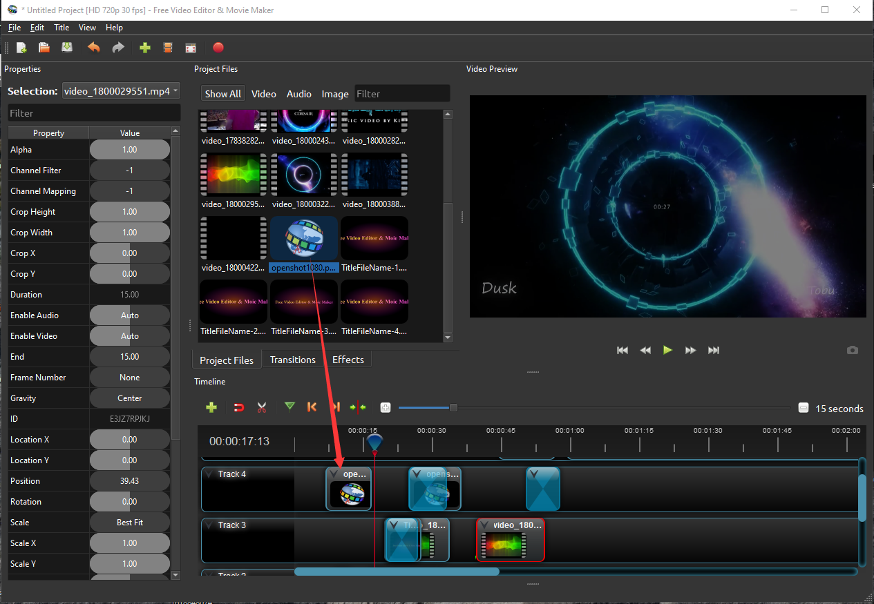The height and width of the screenshot is (604, 874).
Task: Click the green Add Marker icon
Action: (x=289, y=407)
